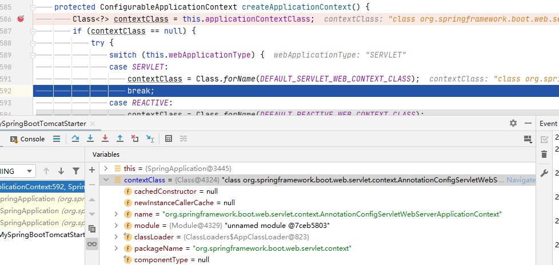Toggle the breakpoint on line 586
This screenshot has height=265, width=559.
click(x=21, y=19)
